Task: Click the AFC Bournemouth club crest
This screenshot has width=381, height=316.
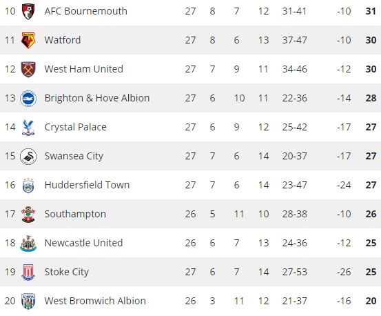Action: (28, 11)
